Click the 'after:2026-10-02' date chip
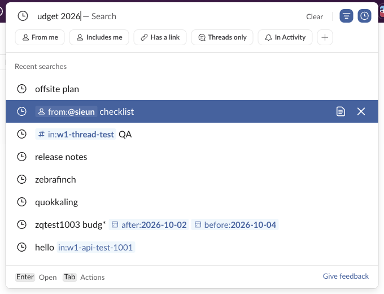The height and width of the screenshot is (294, 384). pos(149,224)
